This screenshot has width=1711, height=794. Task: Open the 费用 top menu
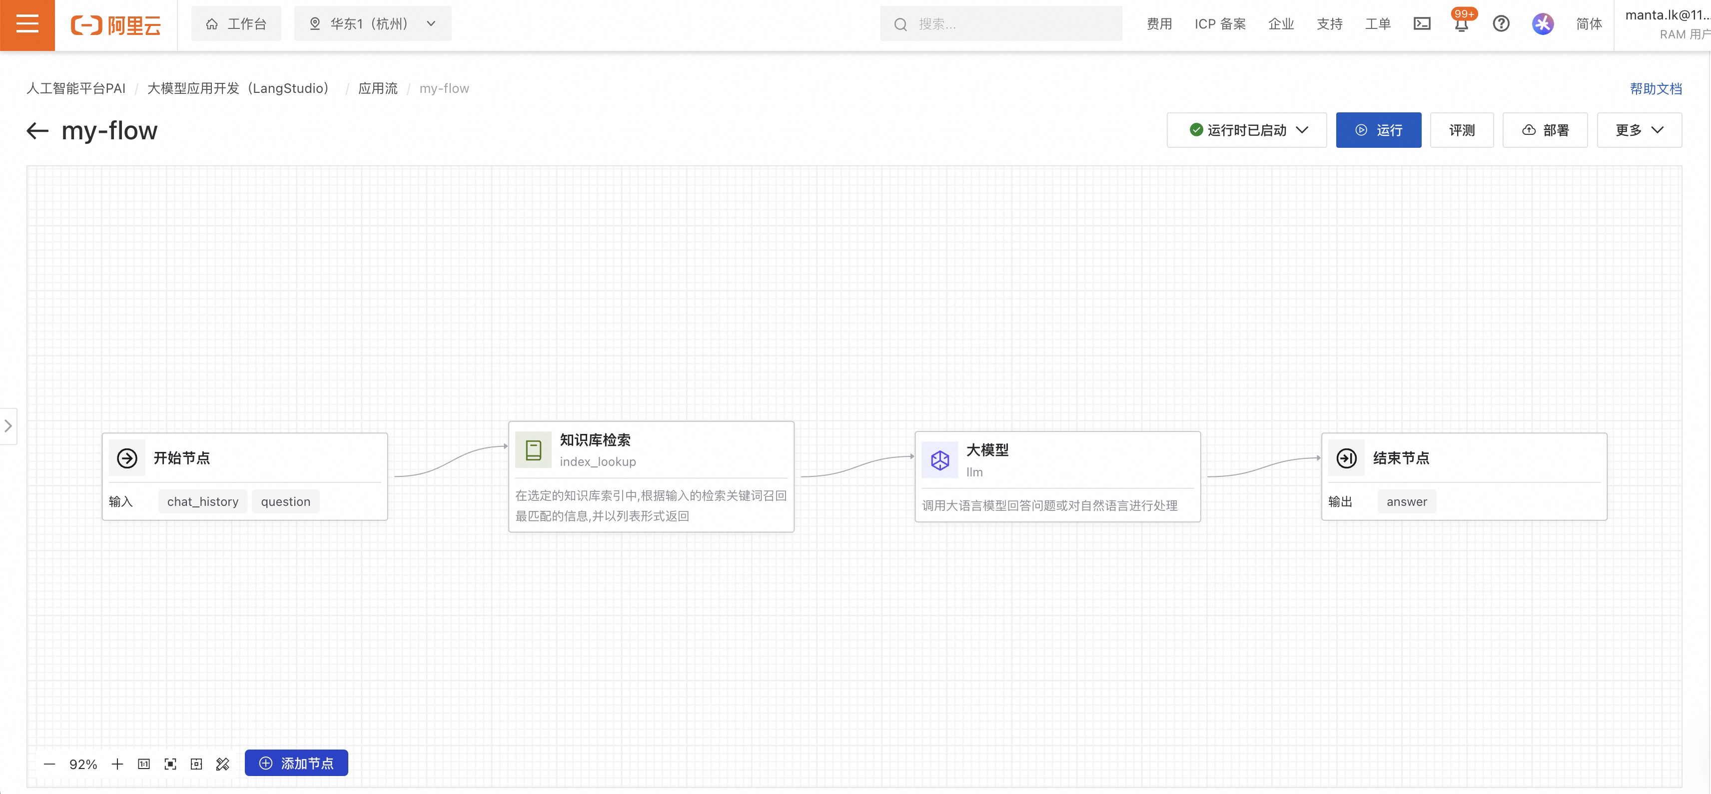point(1159,24)
